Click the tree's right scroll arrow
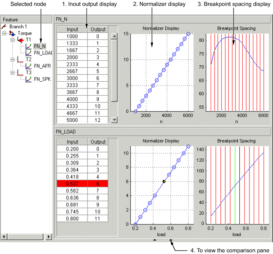The height and width of the screenshot is (254, 273). coord(48,237)
